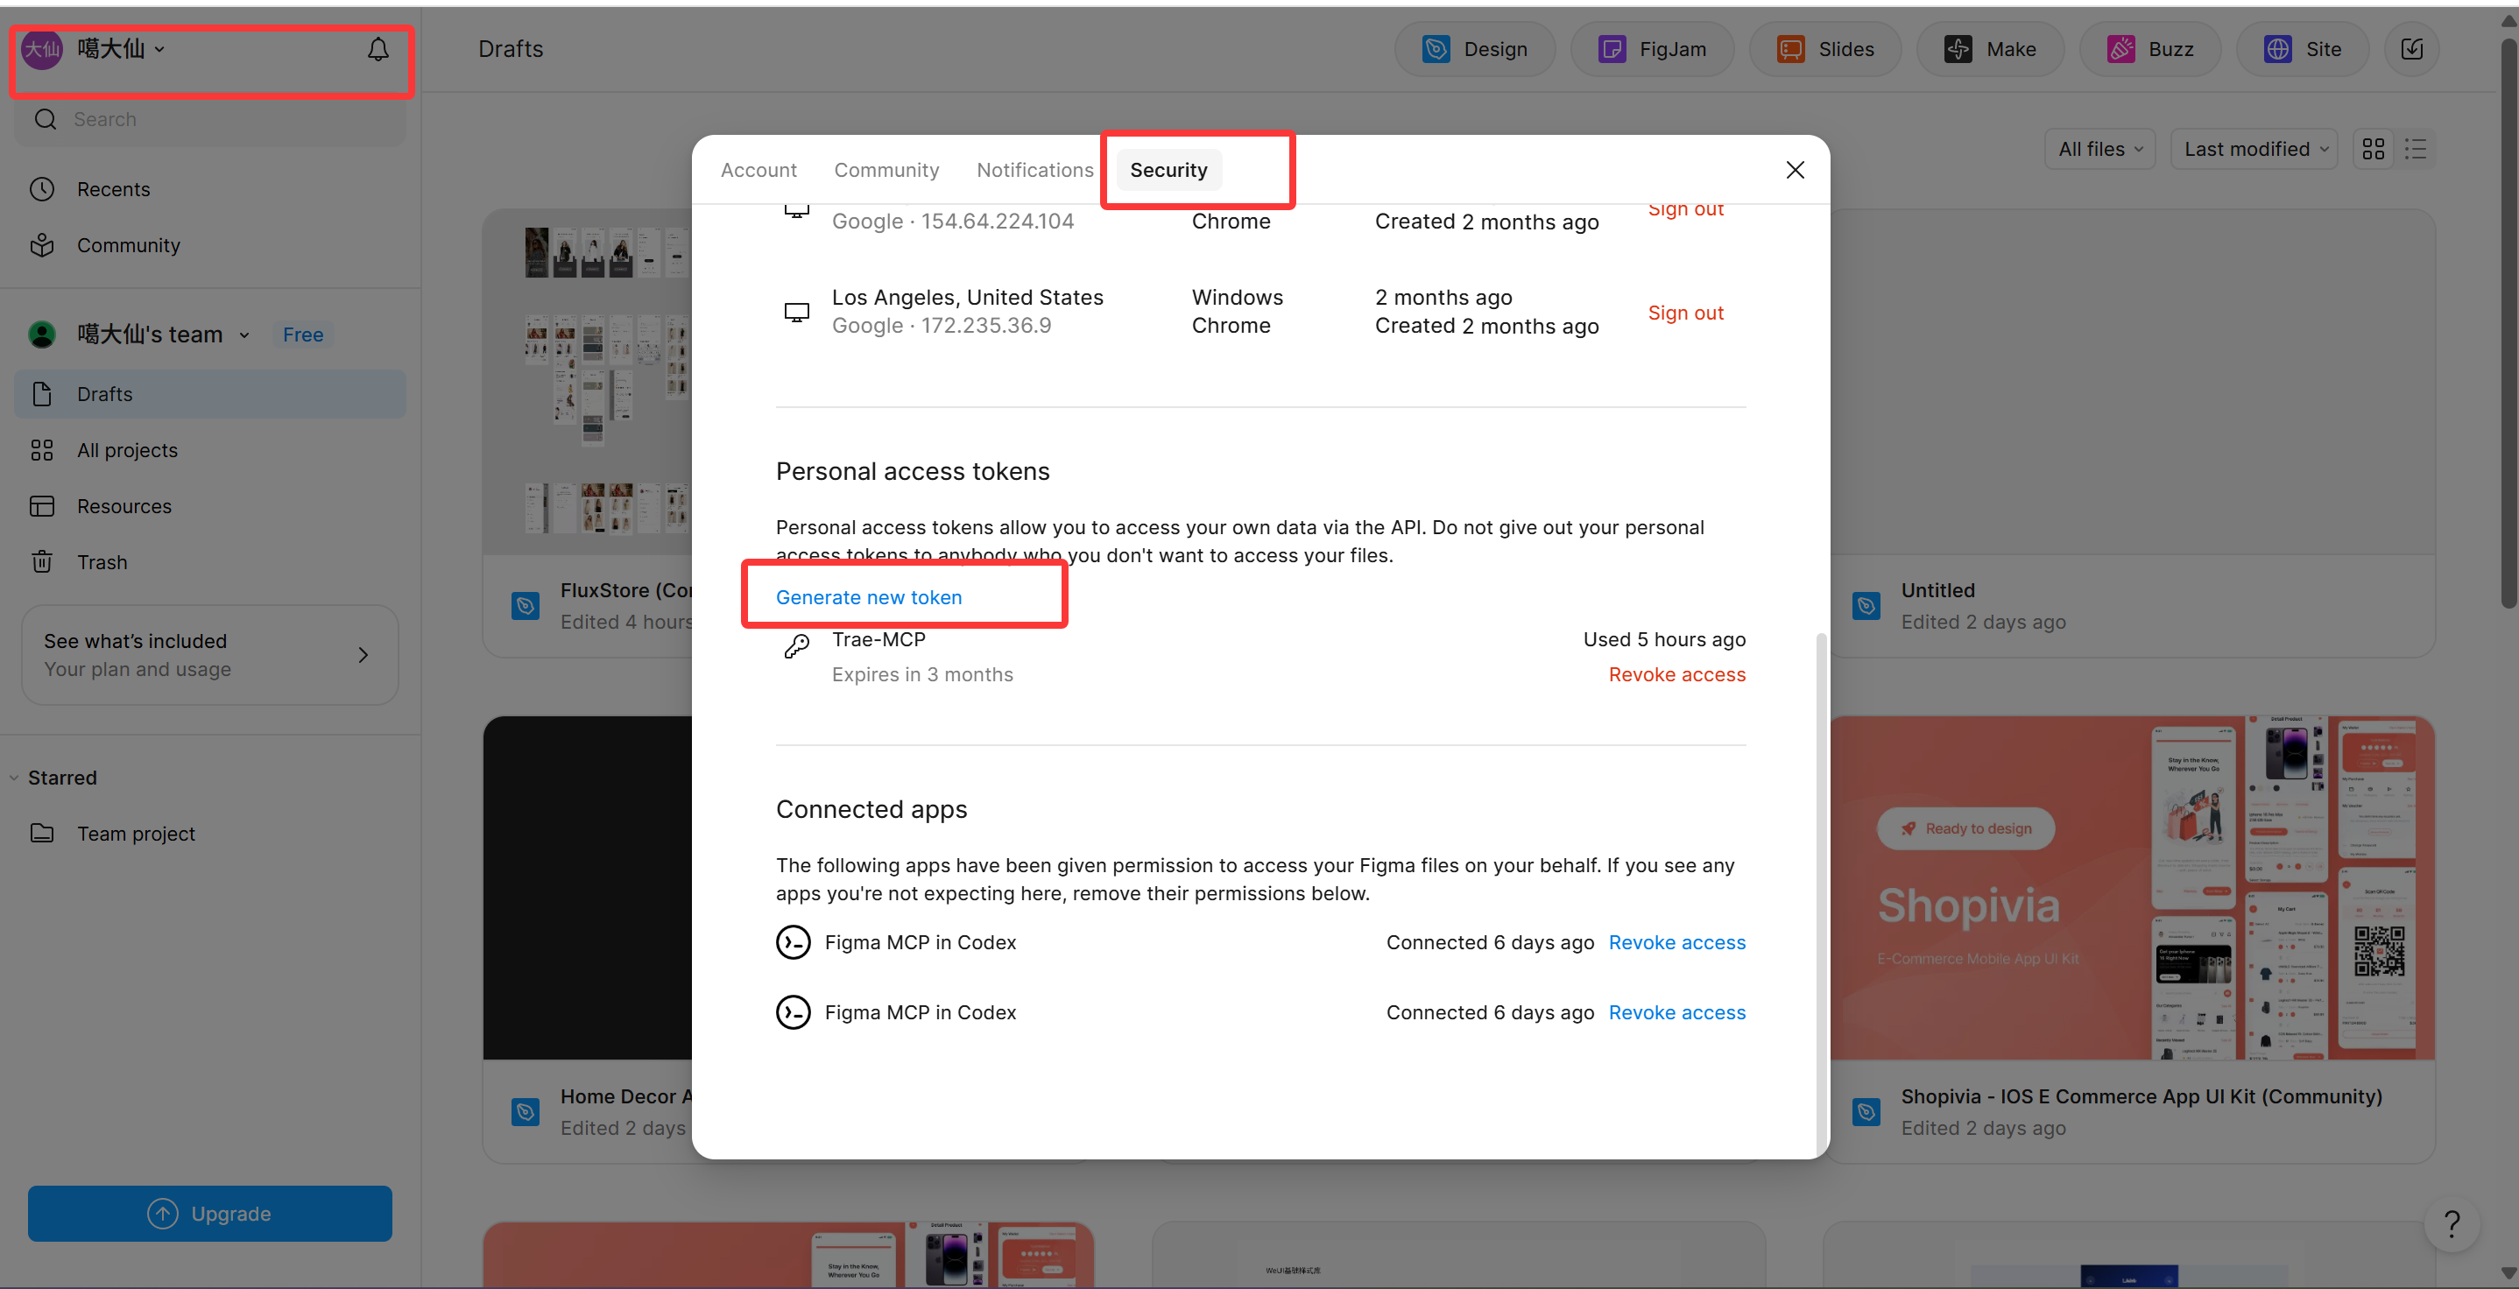
Task: Switch to grid view
Action: 2374,150
